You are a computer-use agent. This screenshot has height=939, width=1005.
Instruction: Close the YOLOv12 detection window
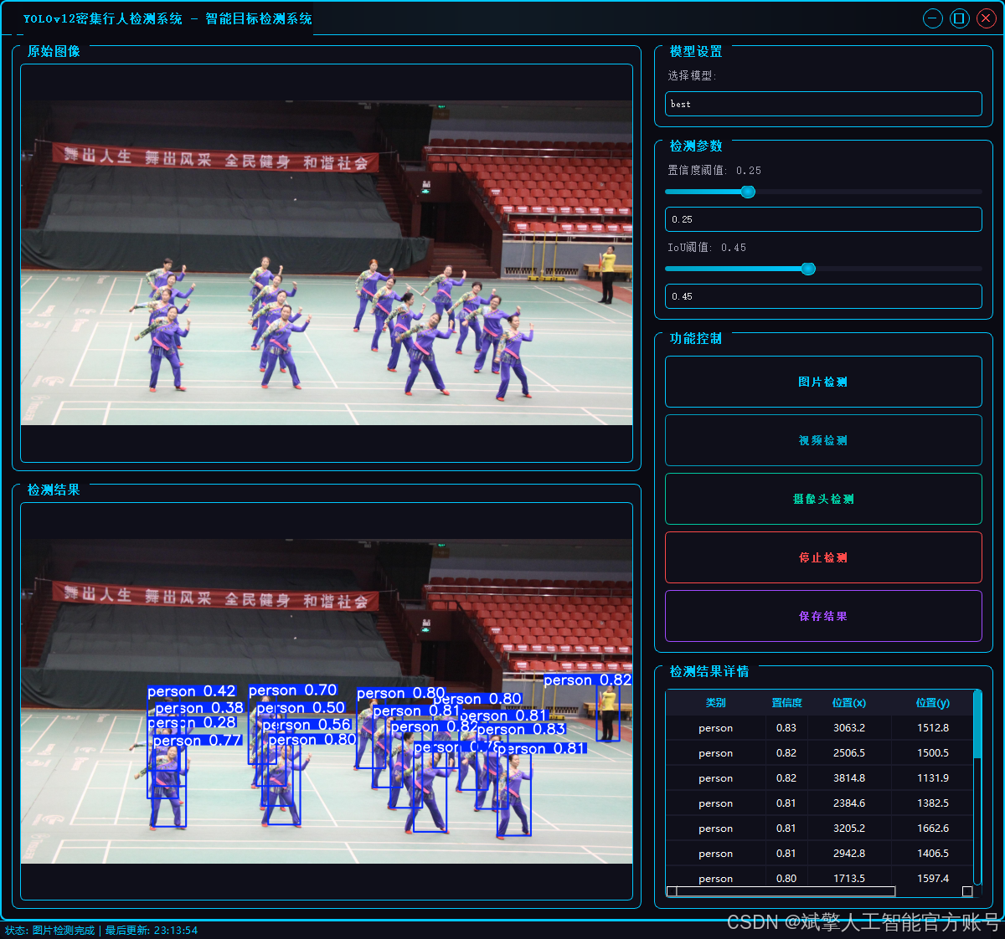pos(986,18)
